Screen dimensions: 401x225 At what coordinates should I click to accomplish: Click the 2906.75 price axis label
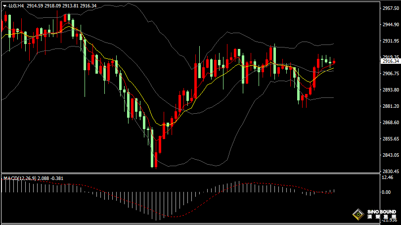pos(391,74)
